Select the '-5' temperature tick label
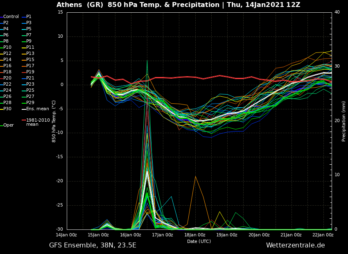 61,109
